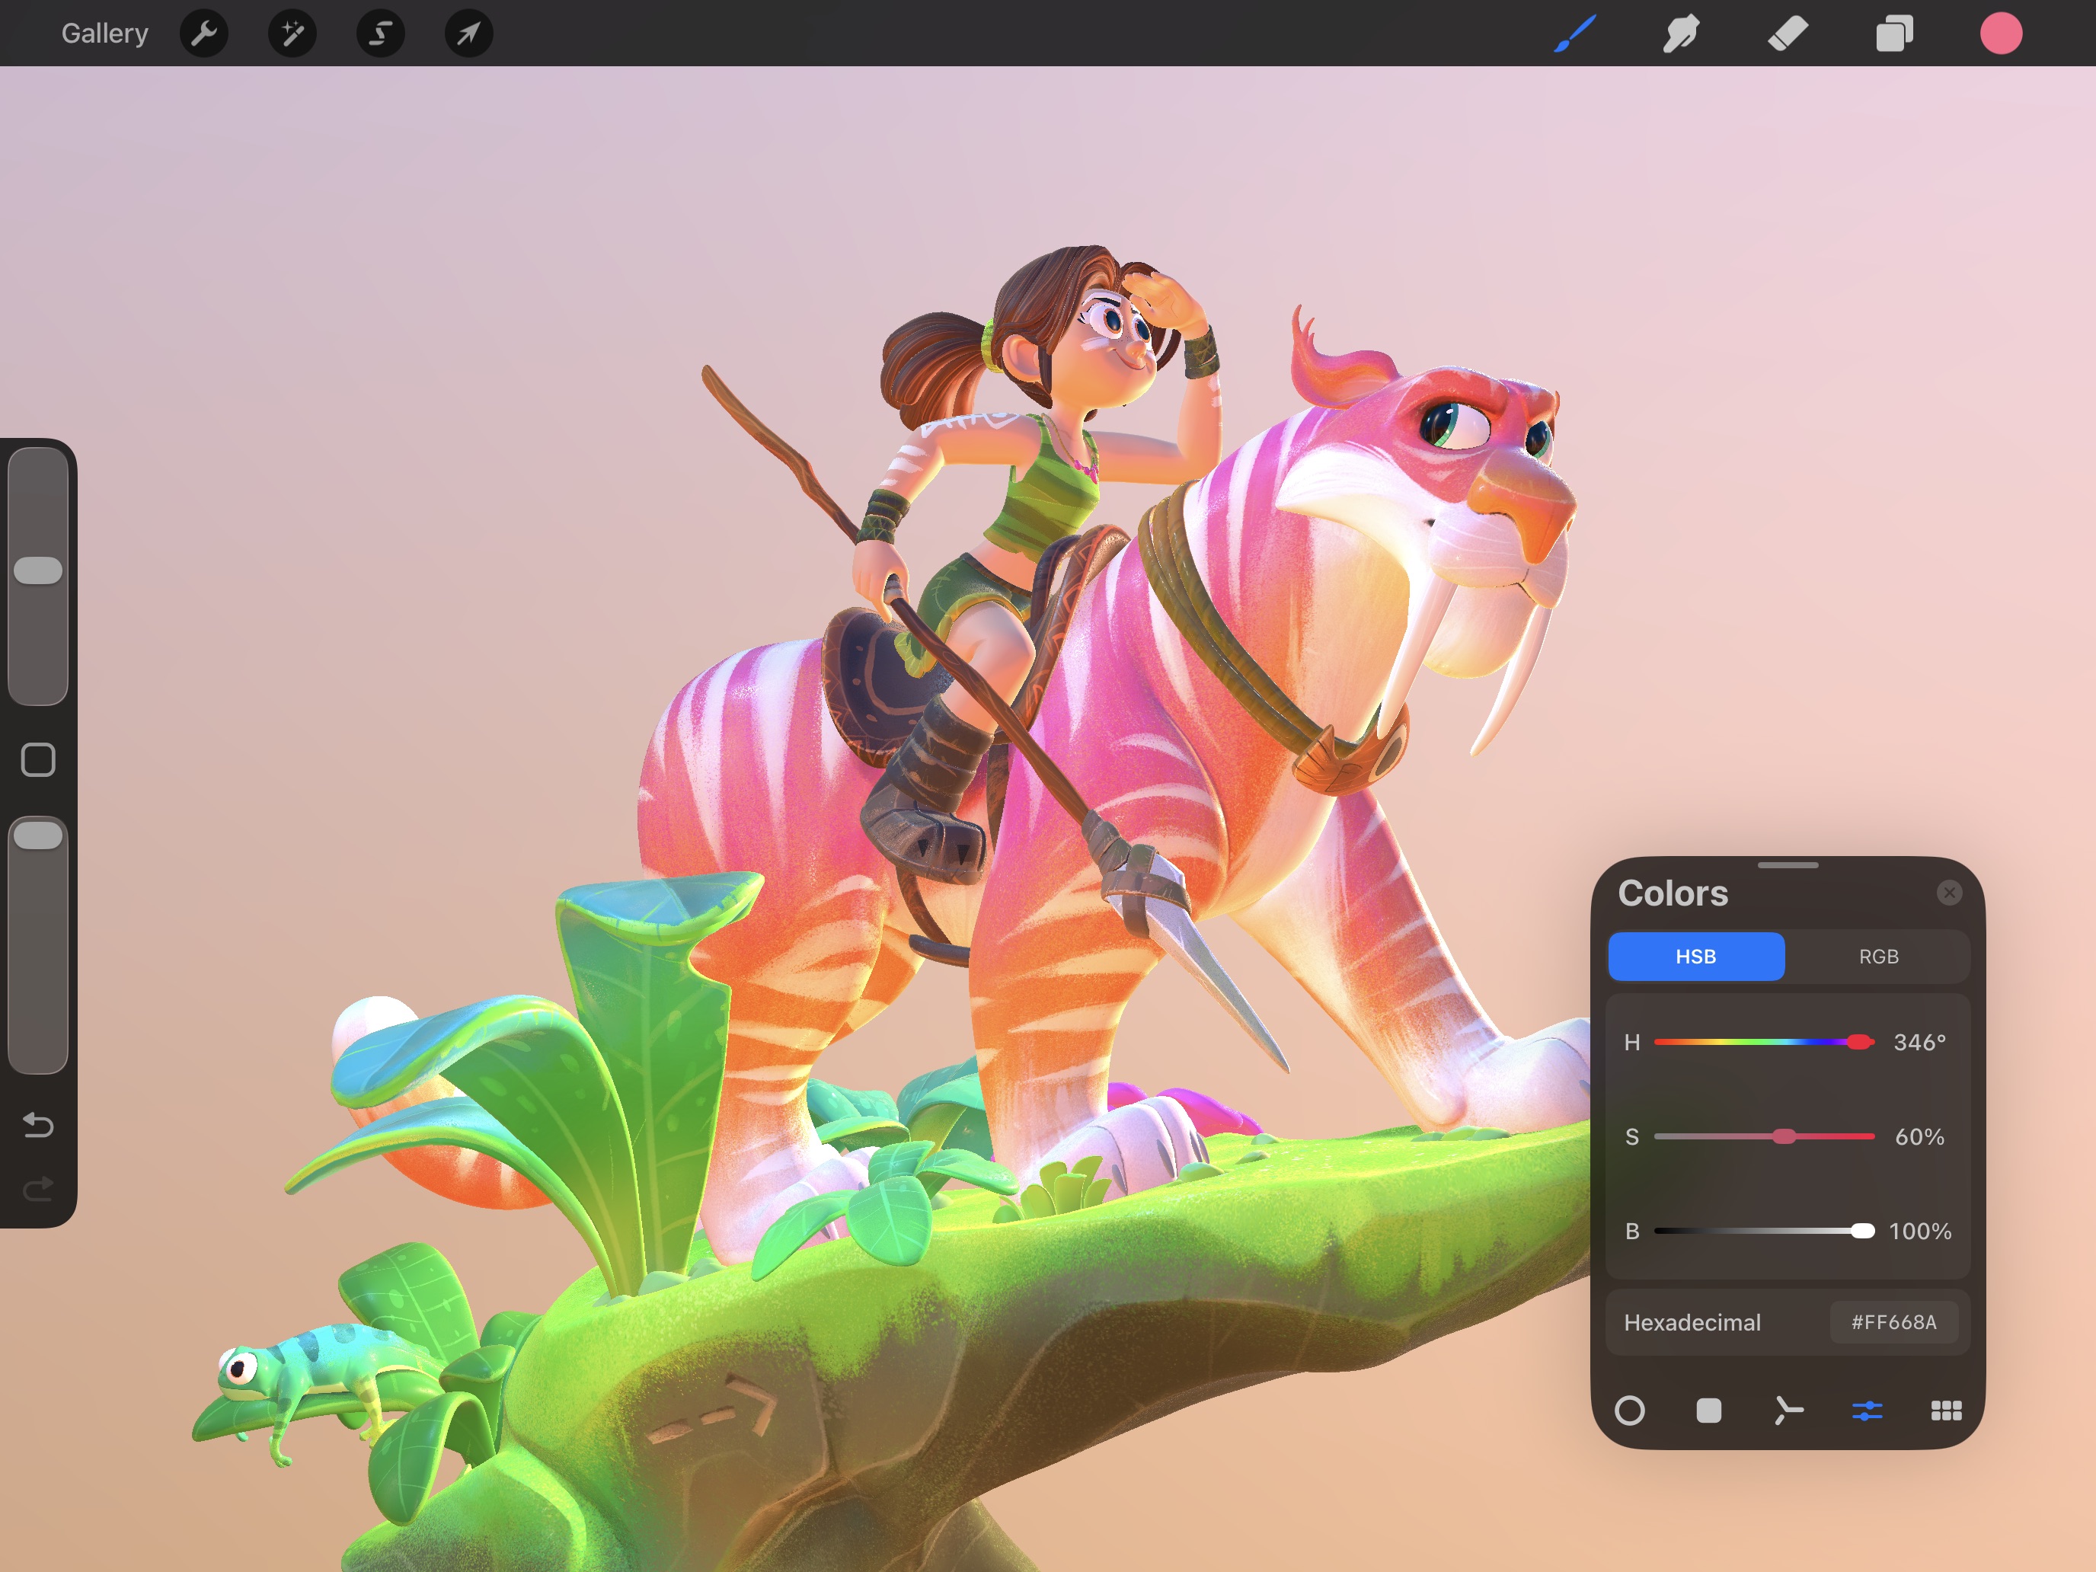Select the Smudge tool
This screenshot has width=2096, height=1572.
[1681, 34]
